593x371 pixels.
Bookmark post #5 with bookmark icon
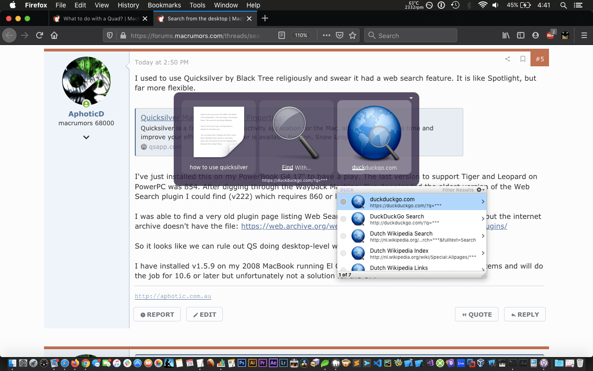(523, 59)
